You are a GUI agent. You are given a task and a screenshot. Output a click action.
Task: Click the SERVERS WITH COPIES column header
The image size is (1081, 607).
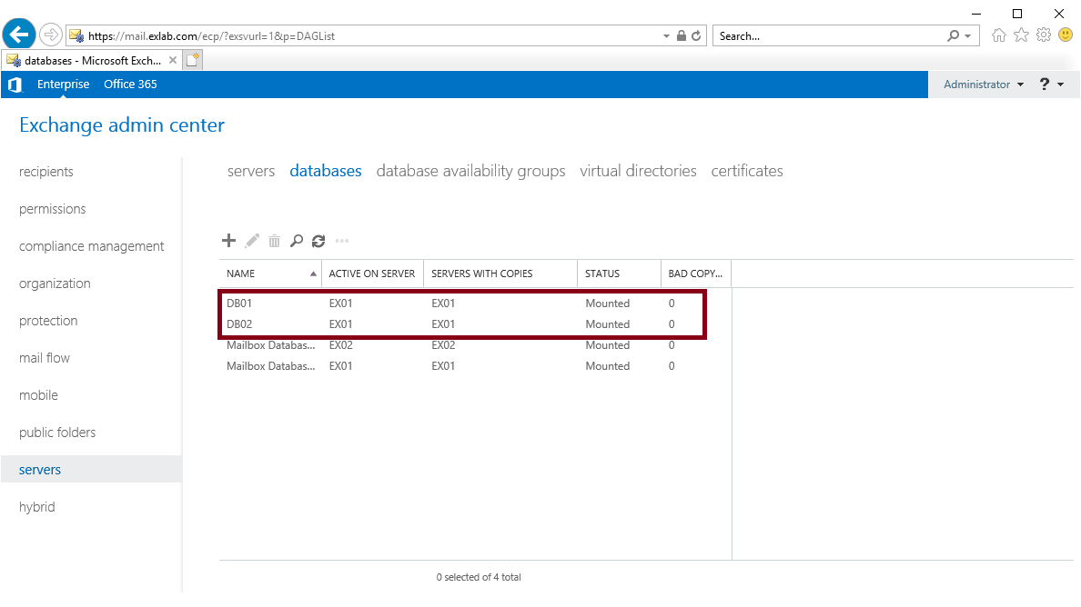[500, 274]
